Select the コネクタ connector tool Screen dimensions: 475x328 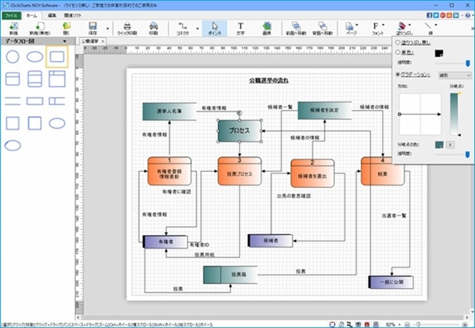coord(182,28)
